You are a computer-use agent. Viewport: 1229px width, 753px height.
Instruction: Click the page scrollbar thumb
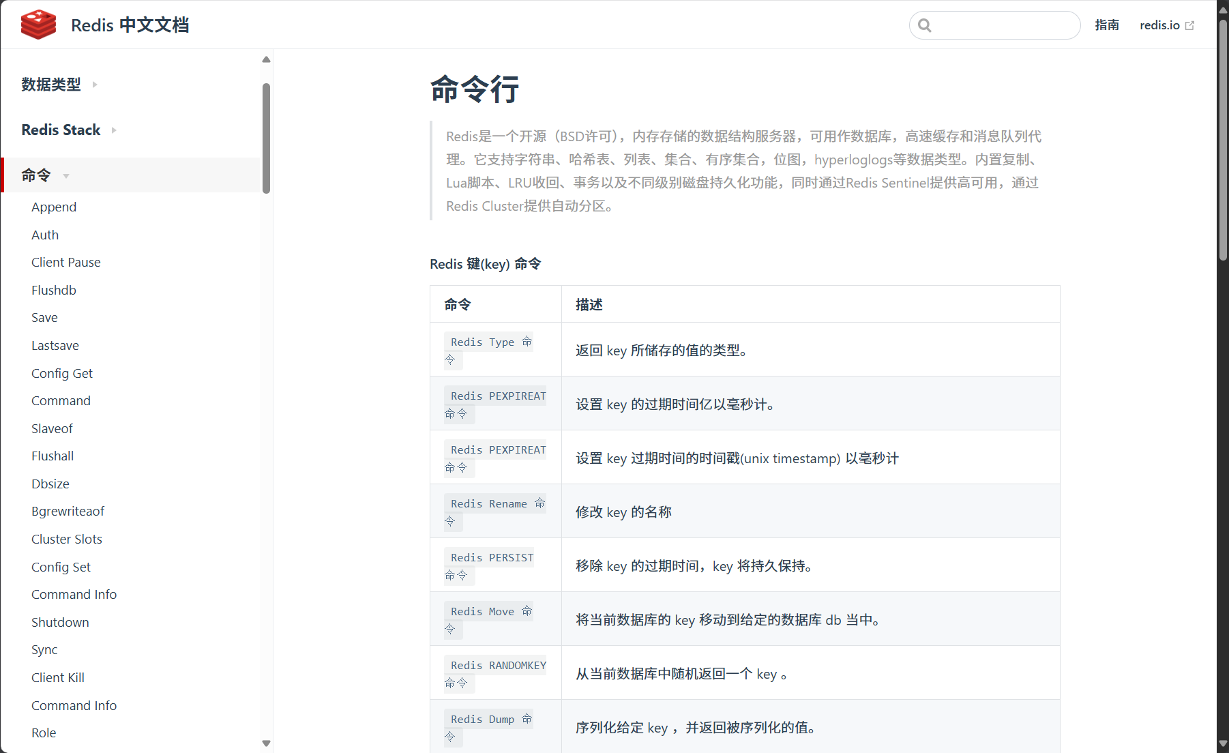click(1223, 140)
